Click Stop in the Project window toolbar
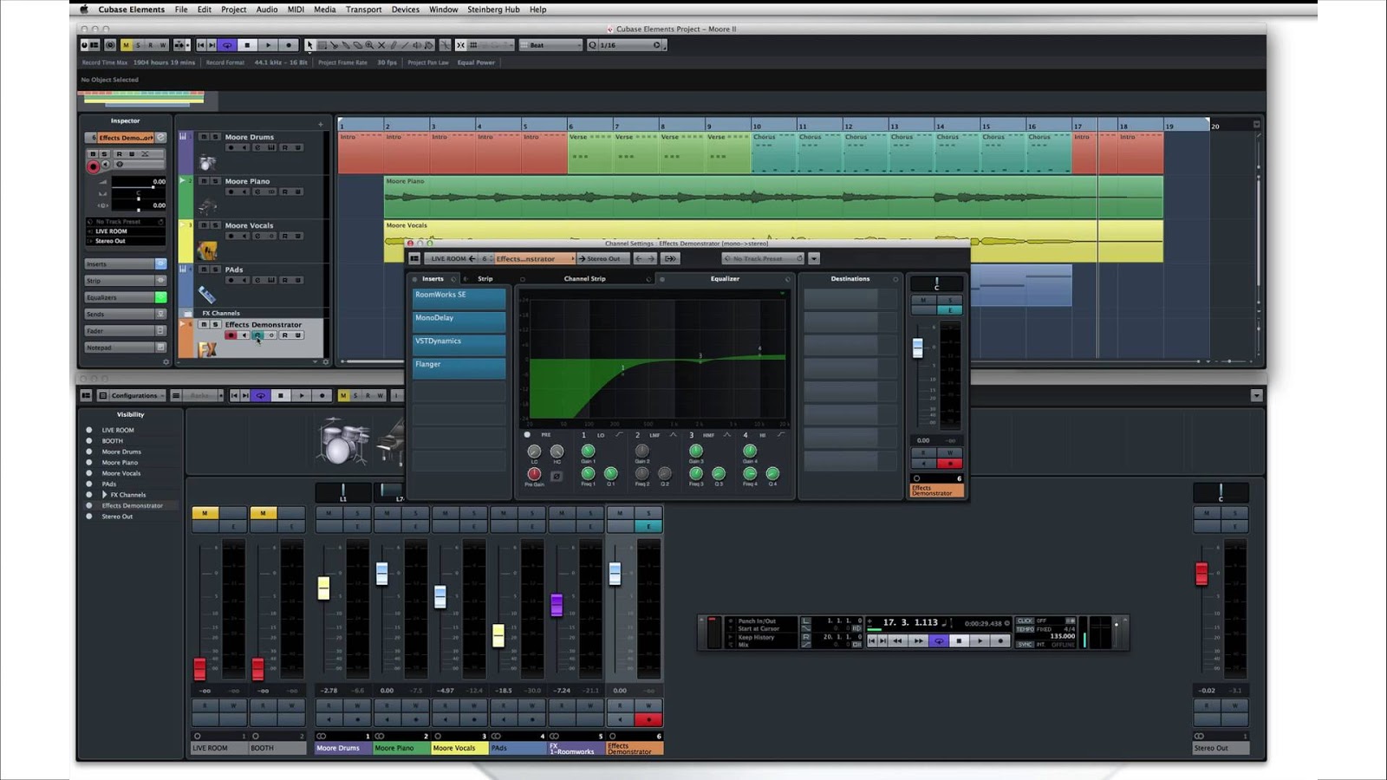 pyautogui.click(x=247, y=45)
